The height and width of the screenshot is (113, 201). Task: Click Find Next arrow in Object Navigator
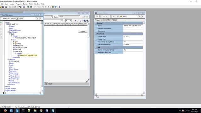click(37, 19)
